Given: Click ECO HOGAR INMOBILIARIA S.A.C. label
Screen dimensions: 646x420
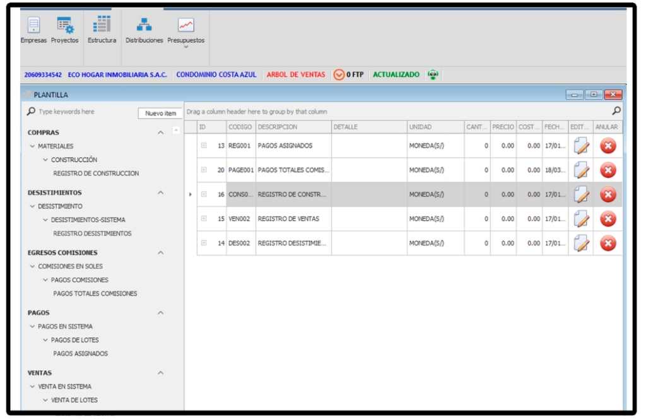Looking at the screenshot, I should coord(117,74).
